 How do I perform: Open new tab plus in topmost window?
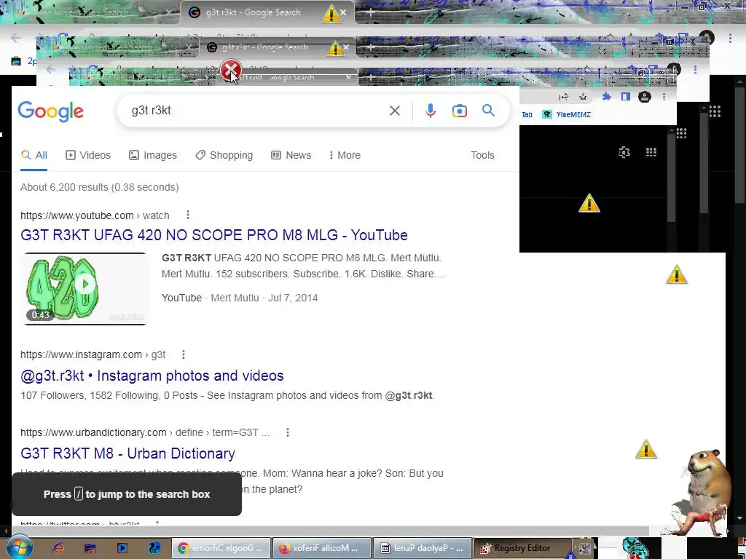point(371,13)
